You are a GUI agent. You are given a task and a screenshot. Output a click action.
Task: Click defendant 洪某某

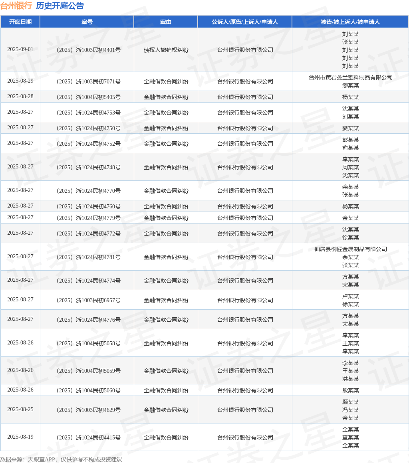(351, 379)
